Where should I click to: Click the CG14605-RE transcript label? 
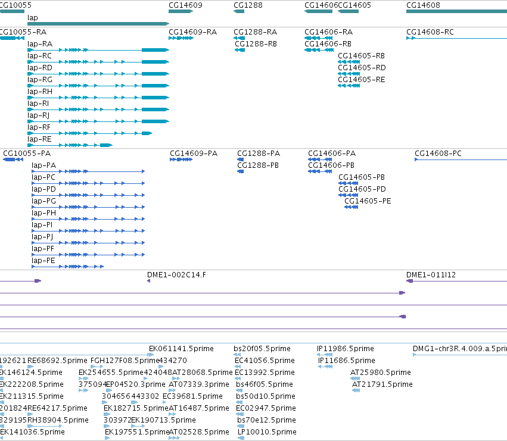coord(362,80)
